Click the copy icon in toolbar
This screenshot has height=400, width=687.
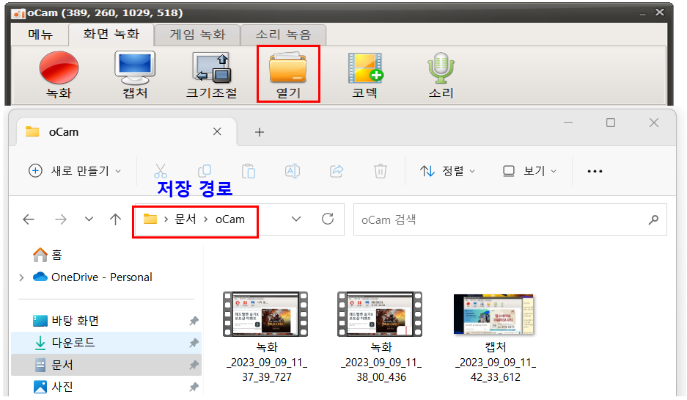(205, 170)
